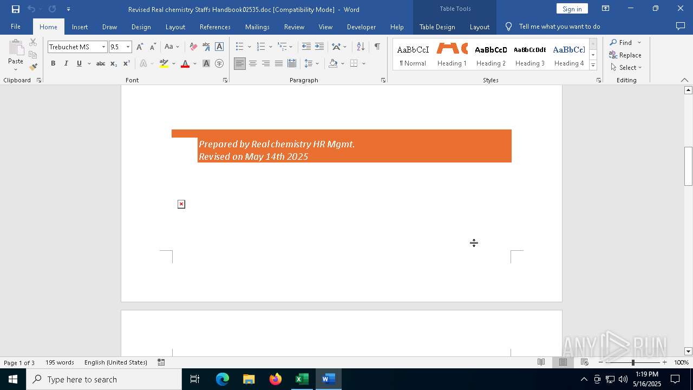Save the document with the floppy icon
The image size is (693, 390).
[15, 9]
